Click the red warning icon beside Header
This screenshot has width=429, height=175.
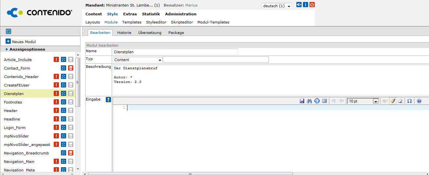(56, 111)
